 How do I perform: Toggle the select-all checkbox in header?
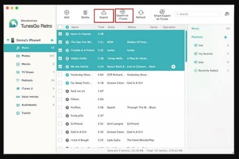pyautogui.click(x=60, y=27)
